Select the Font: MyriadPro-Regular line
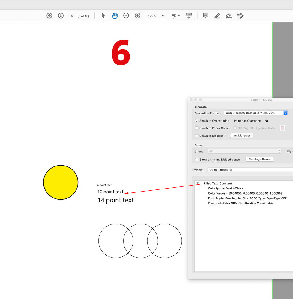Viewport: 293px width, 299px height. 247,198
